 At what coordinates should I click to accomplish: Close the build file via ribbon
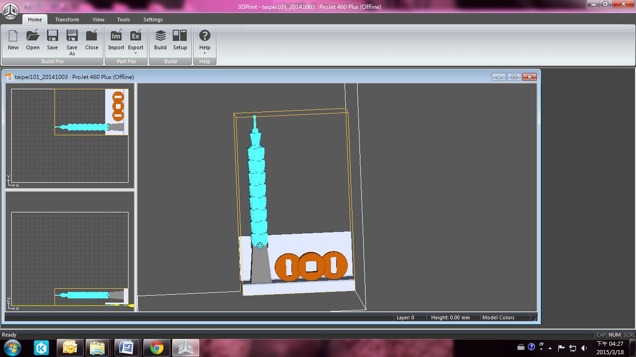click(x=92, y=40)
